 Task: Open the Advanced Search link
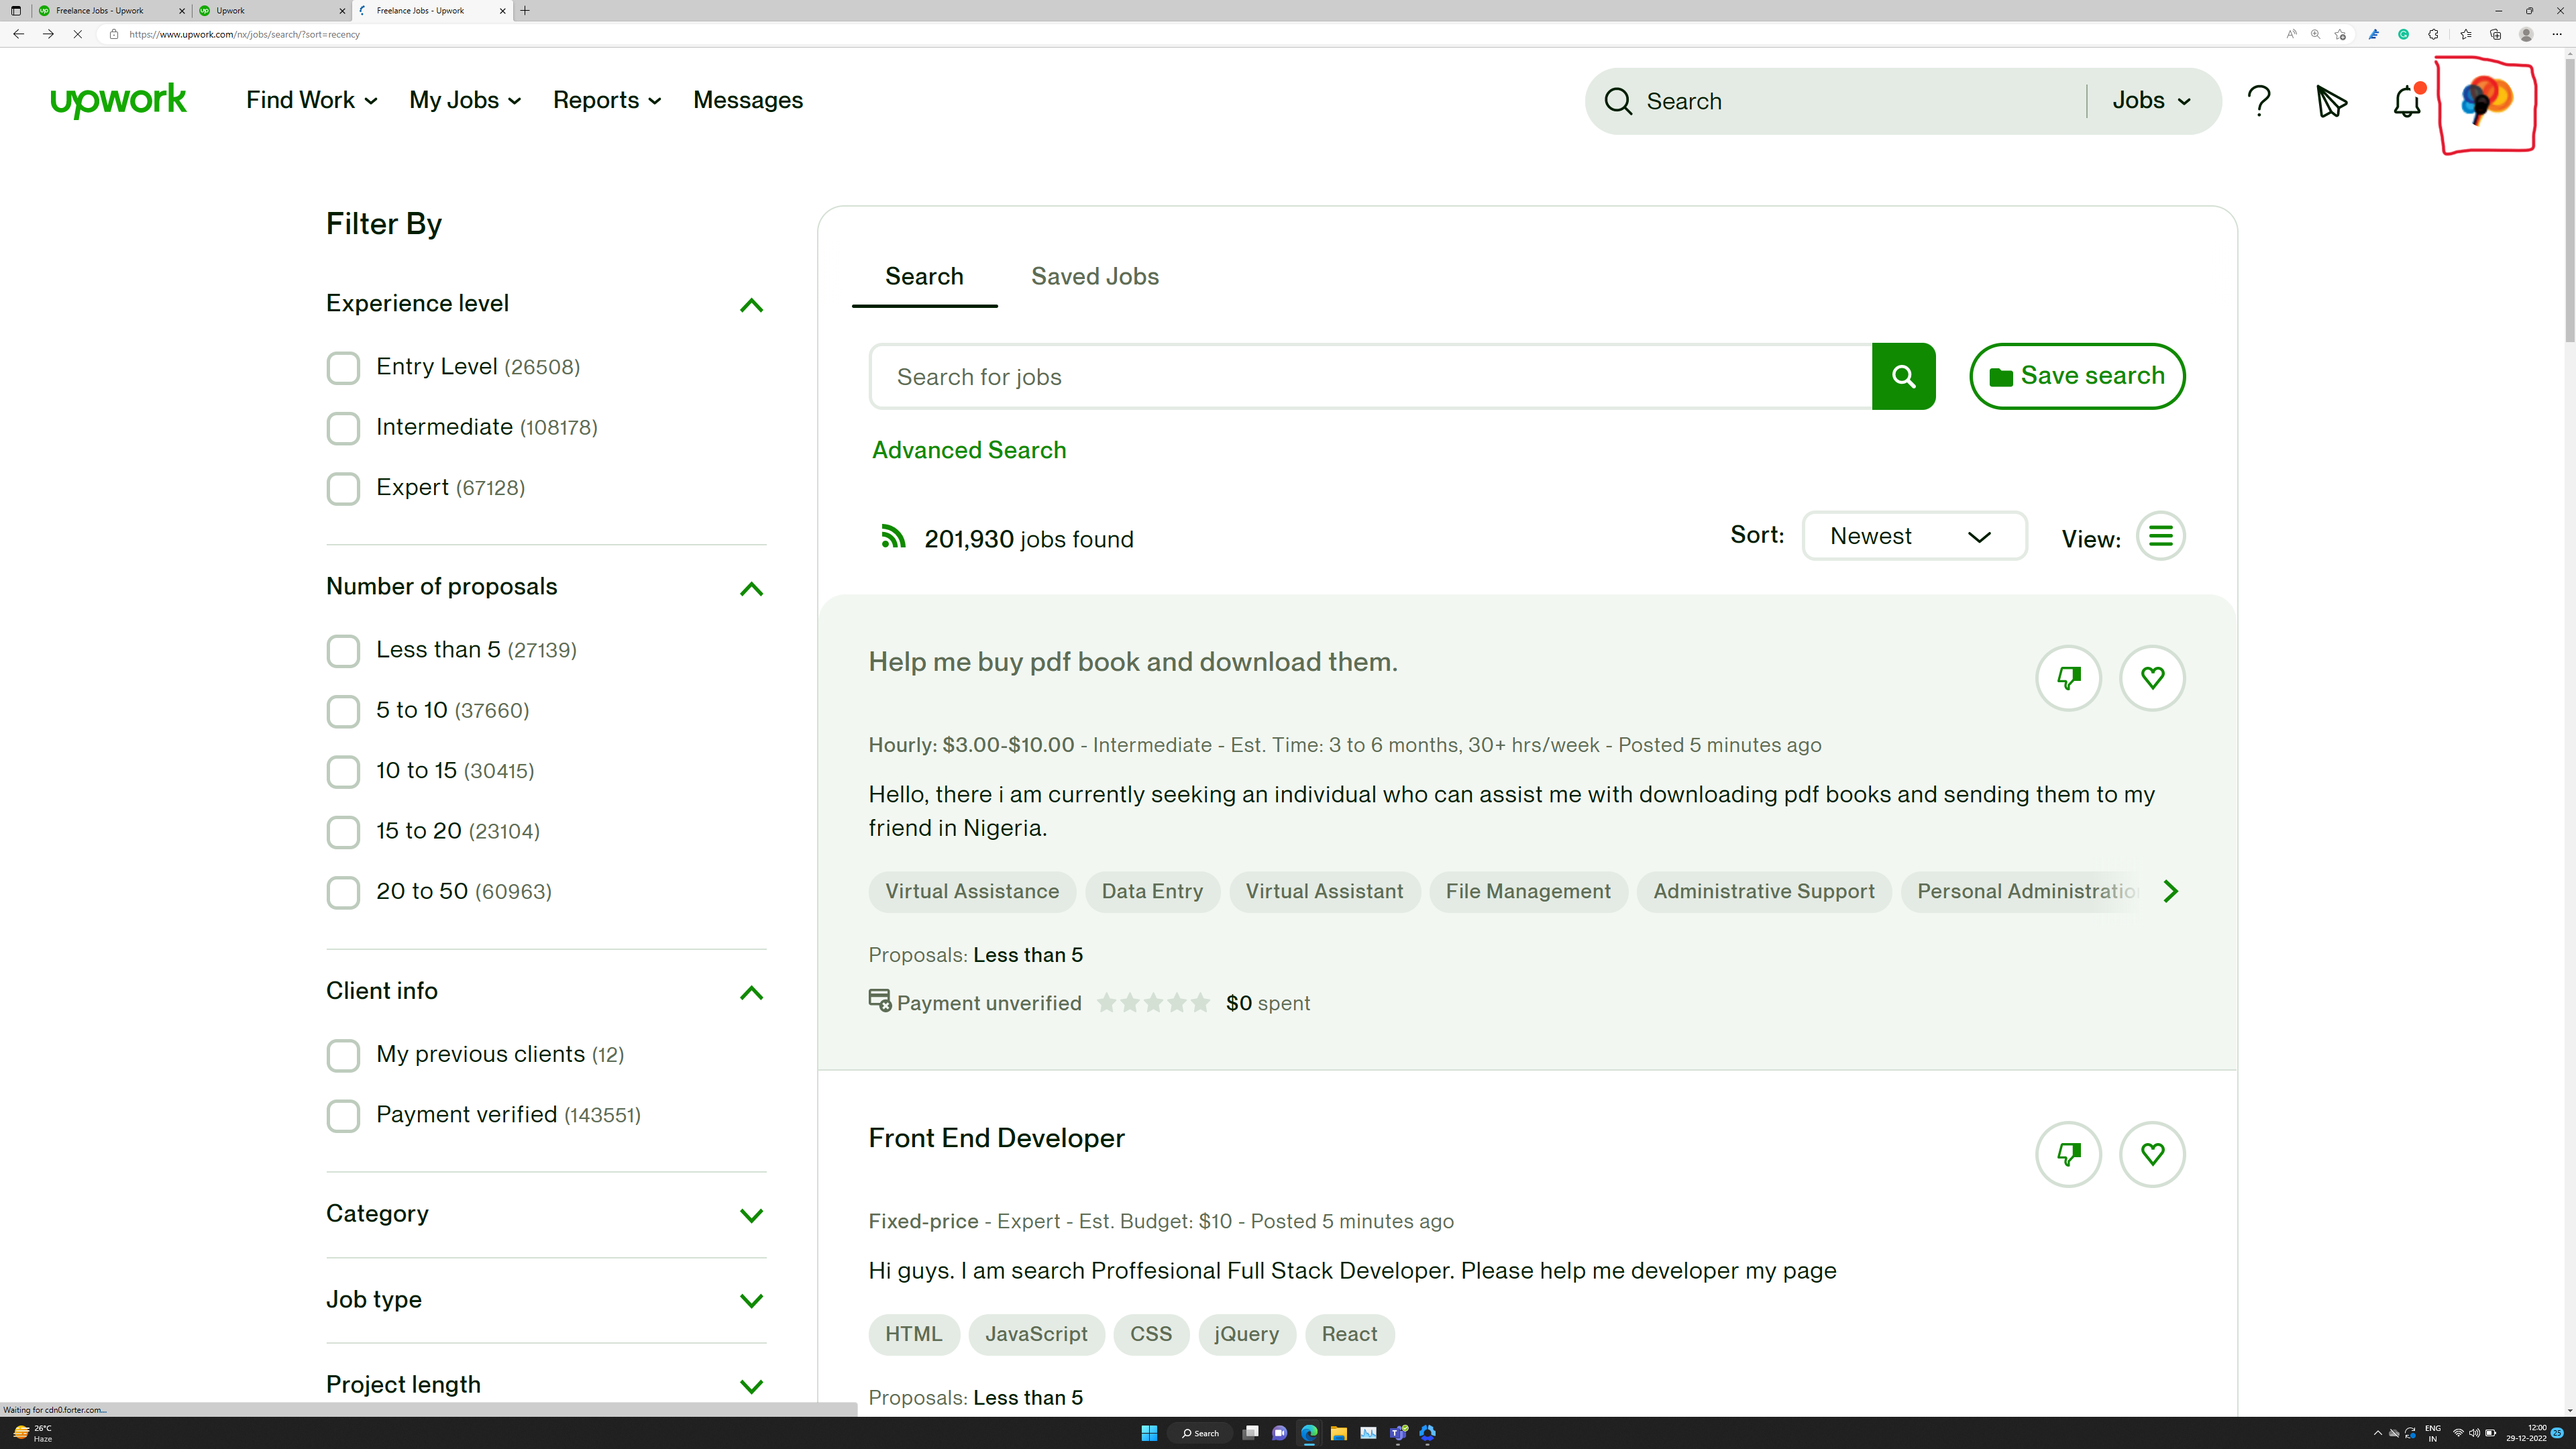(x=969, y=450)
